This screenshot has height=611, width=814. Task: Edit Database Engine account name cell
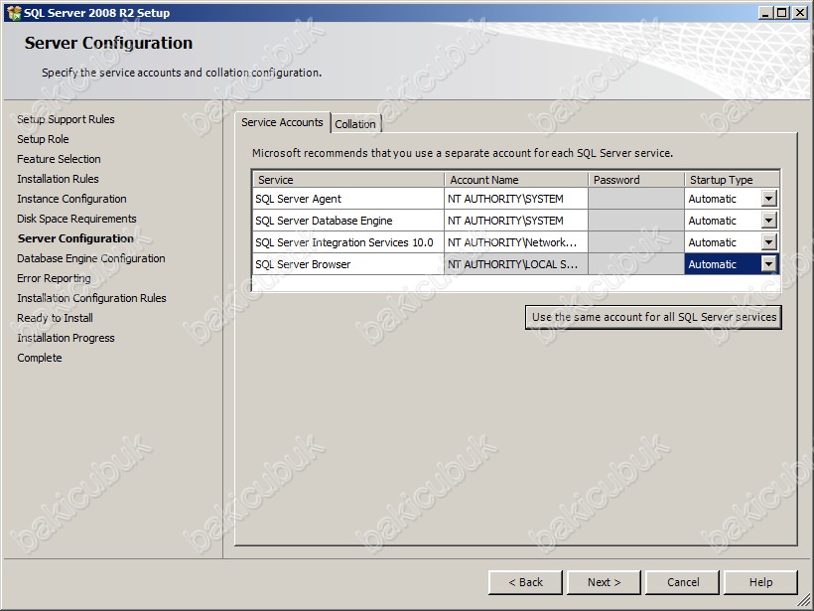coord(516,221)
